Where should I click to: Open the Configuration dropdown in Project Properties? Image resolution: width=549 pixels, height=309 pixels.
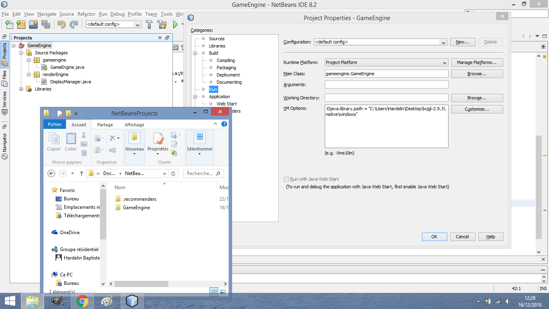(x=443, y=42)
